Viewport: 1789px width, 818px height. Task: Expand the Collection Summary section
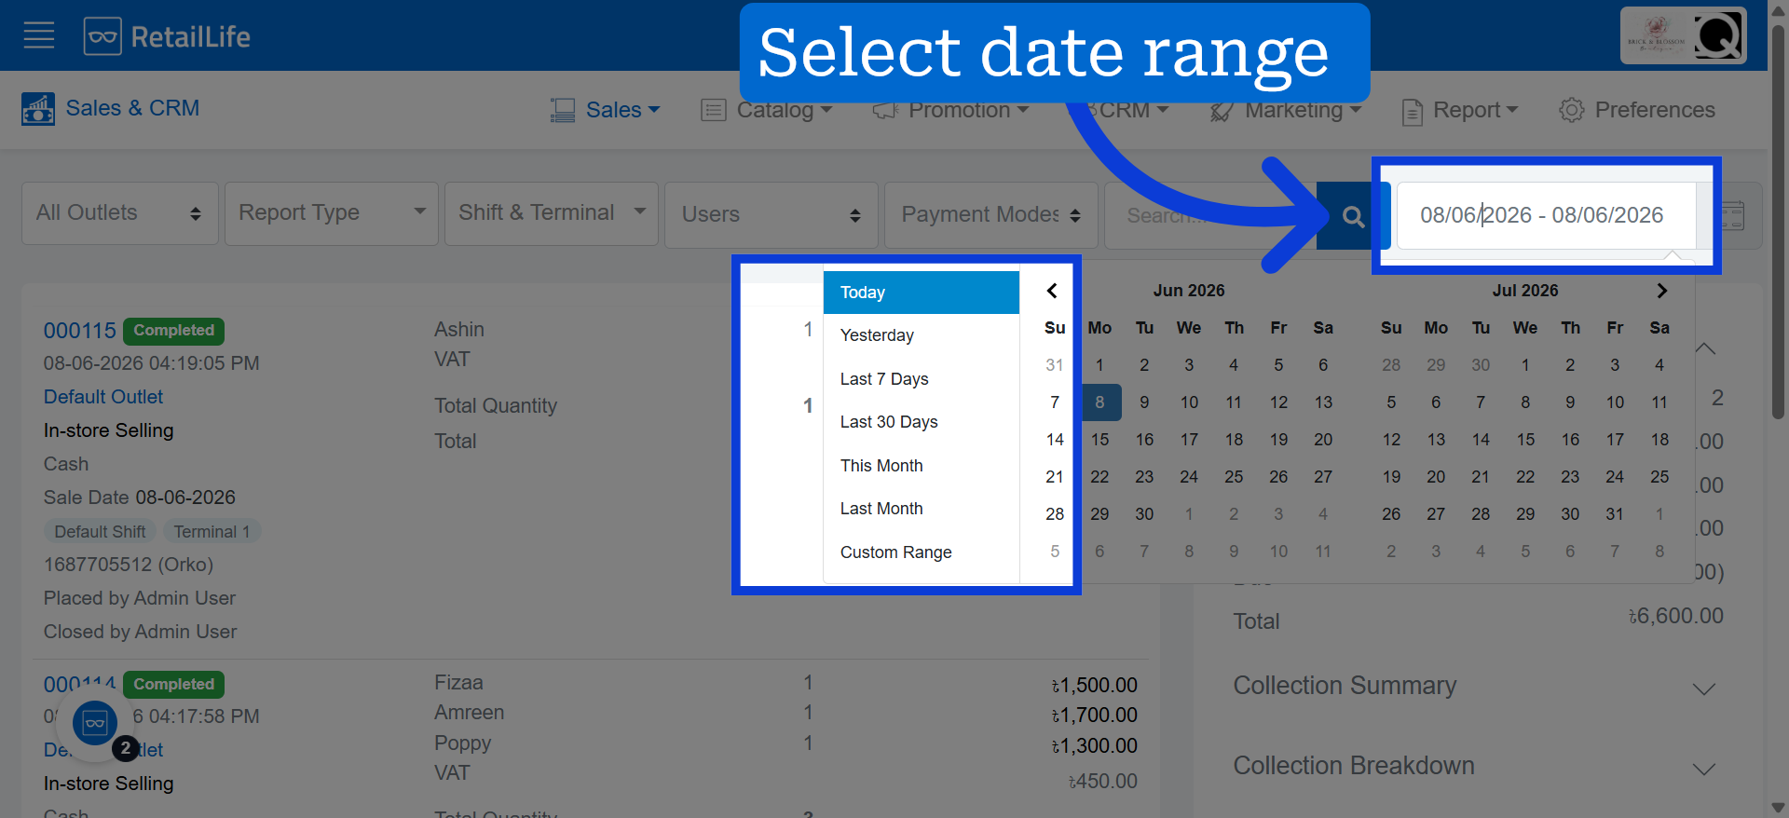(x=1474, y=687)
